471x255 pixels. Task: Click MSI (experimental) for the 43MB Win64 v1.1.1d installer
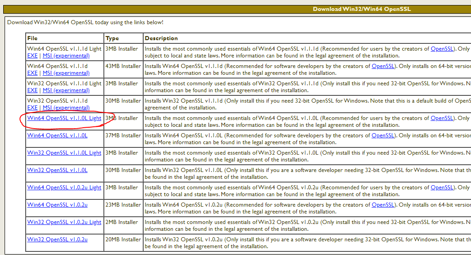point(66,73)
